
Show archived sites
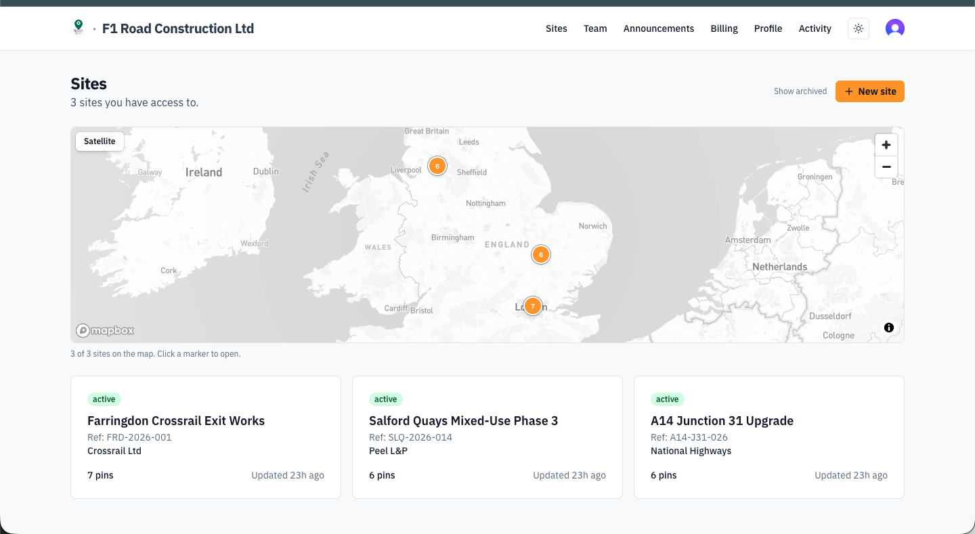click(x=800, y=91)
